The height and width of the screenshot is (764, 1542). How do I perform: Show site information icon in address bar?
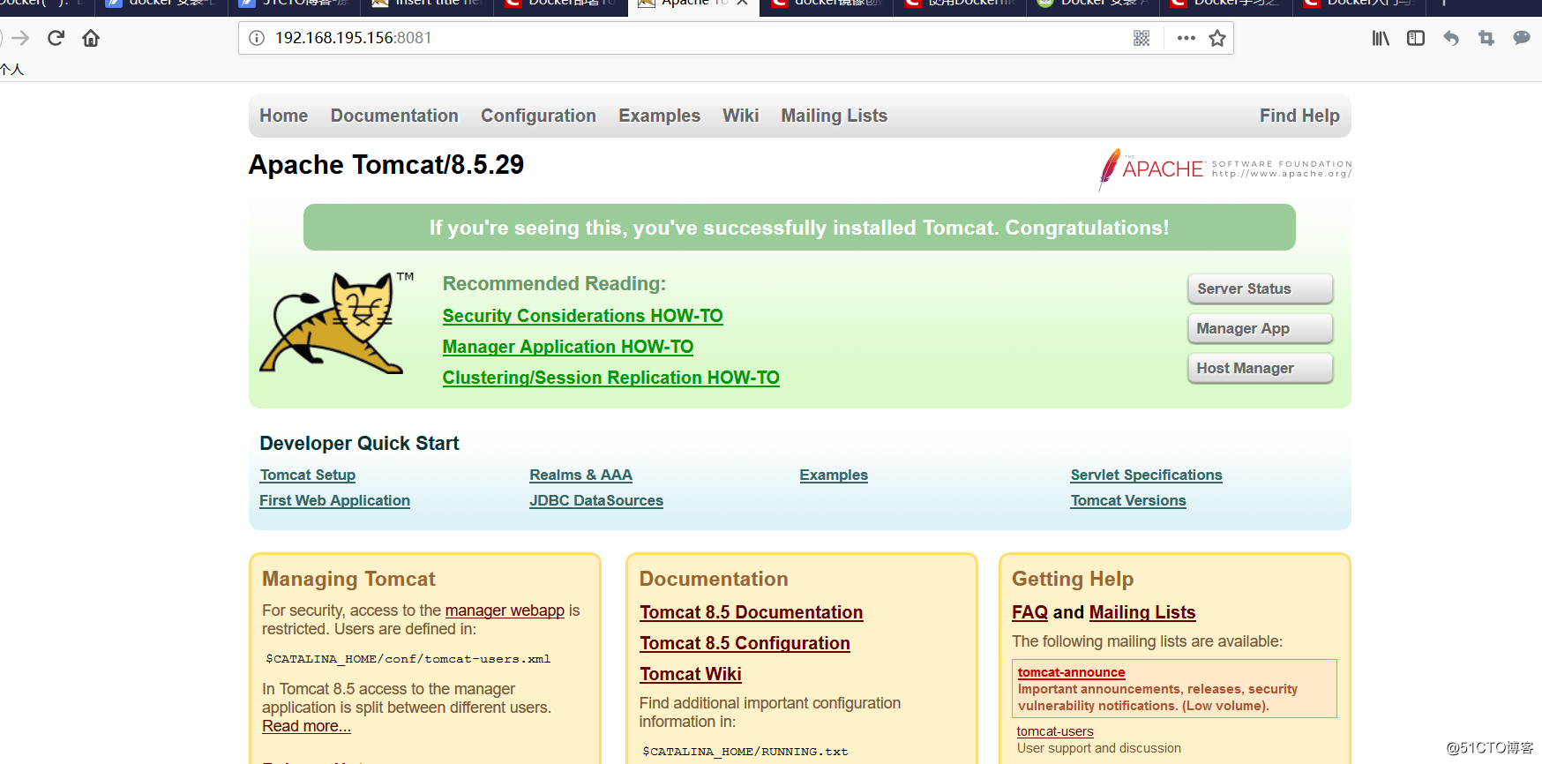(x=257, y=38)
